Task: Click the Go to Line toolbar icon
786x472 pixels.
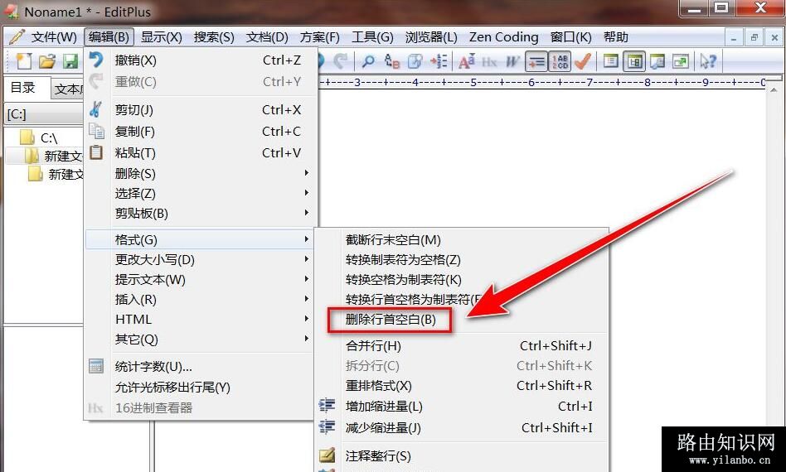Action: (439, 61)
